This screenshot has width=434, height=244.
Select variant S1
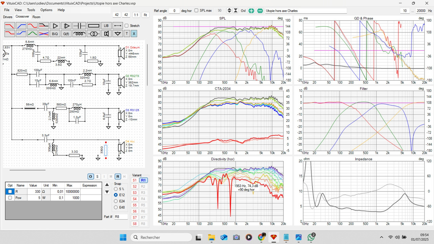pos(135,180)
